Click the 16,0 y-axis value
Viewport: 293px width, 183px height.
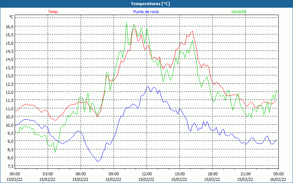click(x=10, y=26)
